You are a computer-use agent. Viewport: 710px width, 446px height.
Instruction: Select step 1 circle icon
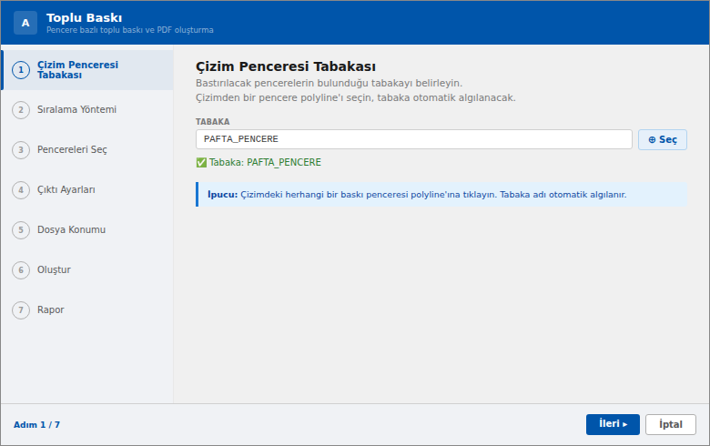click(21, 70)
